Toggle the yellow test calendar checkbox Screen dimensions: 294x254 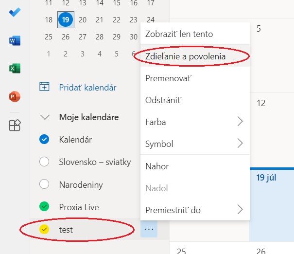(44, 229)
